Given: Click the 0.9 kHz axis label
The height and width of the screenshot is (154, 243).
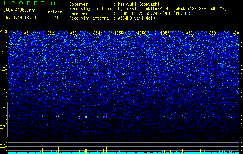Looking at the screenshot, I should pyautogui.click(x=3, y=89).
